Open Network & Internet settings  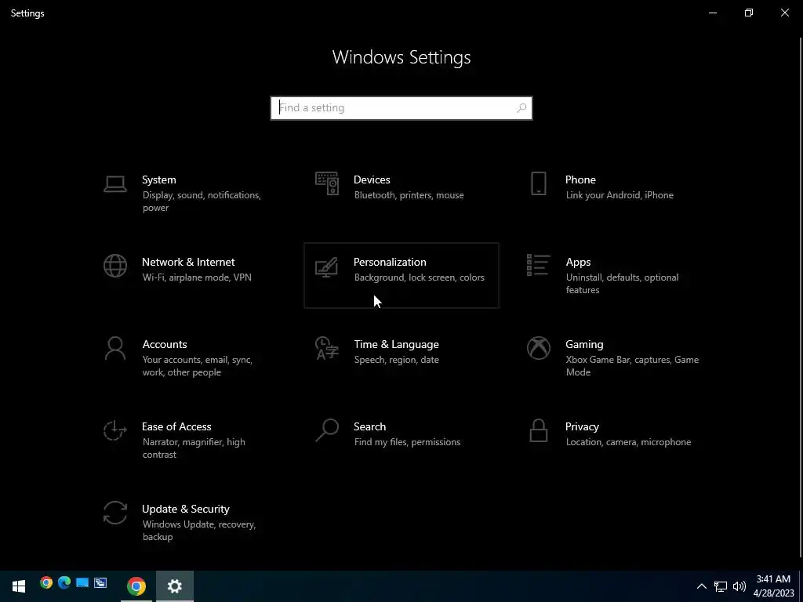coord(190,275)
